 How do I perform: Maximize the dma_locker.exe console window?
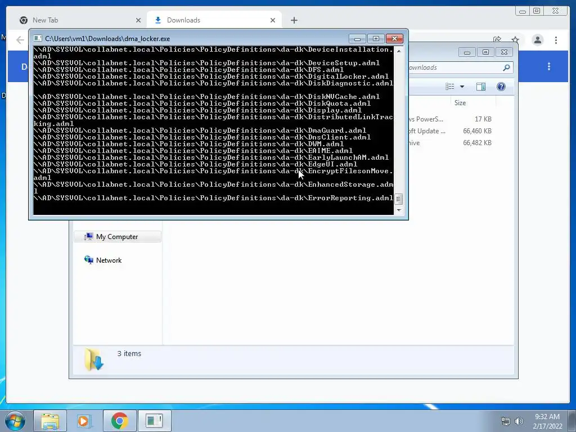click(x=376, y=38)
